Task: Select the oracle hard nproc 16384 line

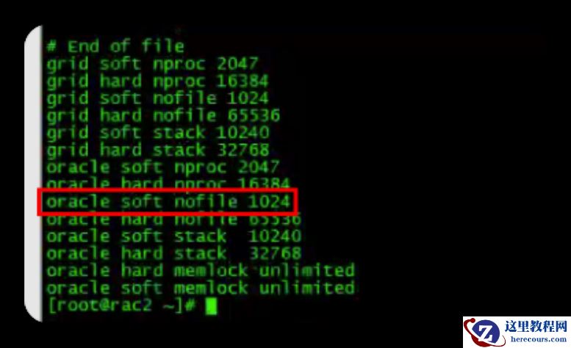Action: coord(168,184)
